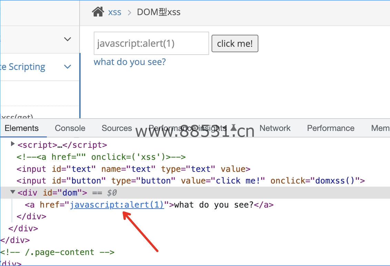Viewport: 390px width, 266px height.
Task: Expand the top sidebar menu chevron
Action: [x=68, y=39]
